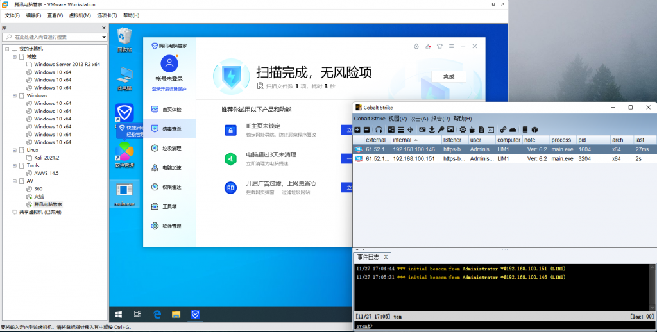Open the 攻击(A) menu in Cobalt Strike

(419, 119)
